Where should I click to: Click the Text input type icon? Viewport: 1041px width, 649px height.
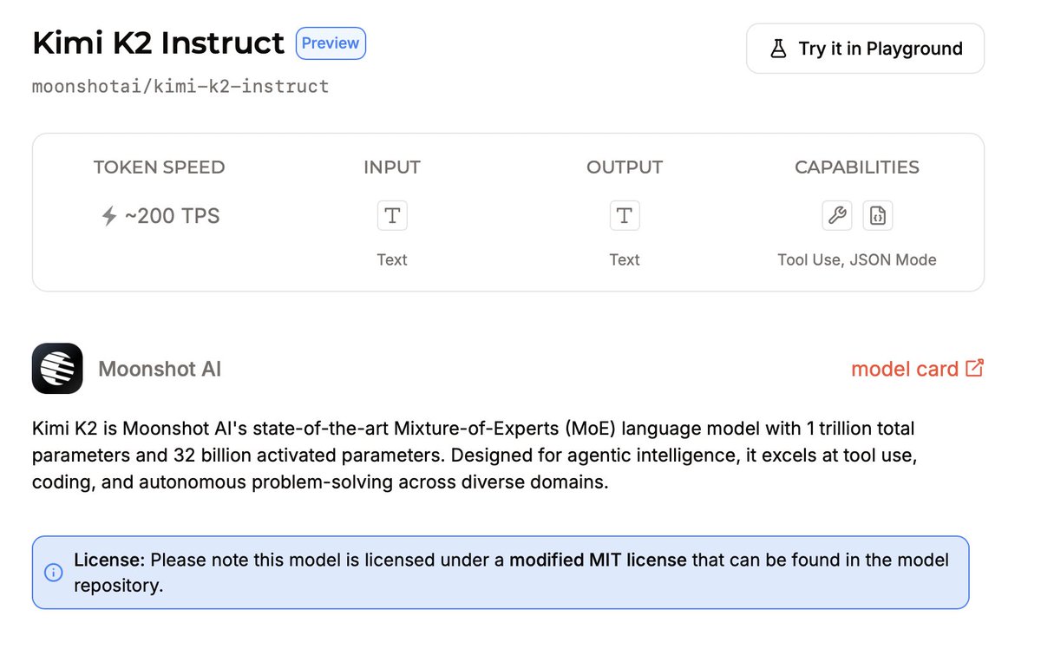pyautogui.click(x=392, y=215)
